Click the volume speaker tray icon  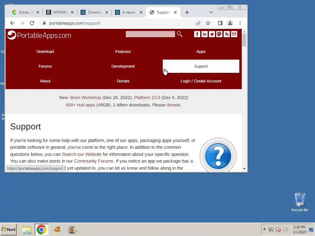pos(285,229)
